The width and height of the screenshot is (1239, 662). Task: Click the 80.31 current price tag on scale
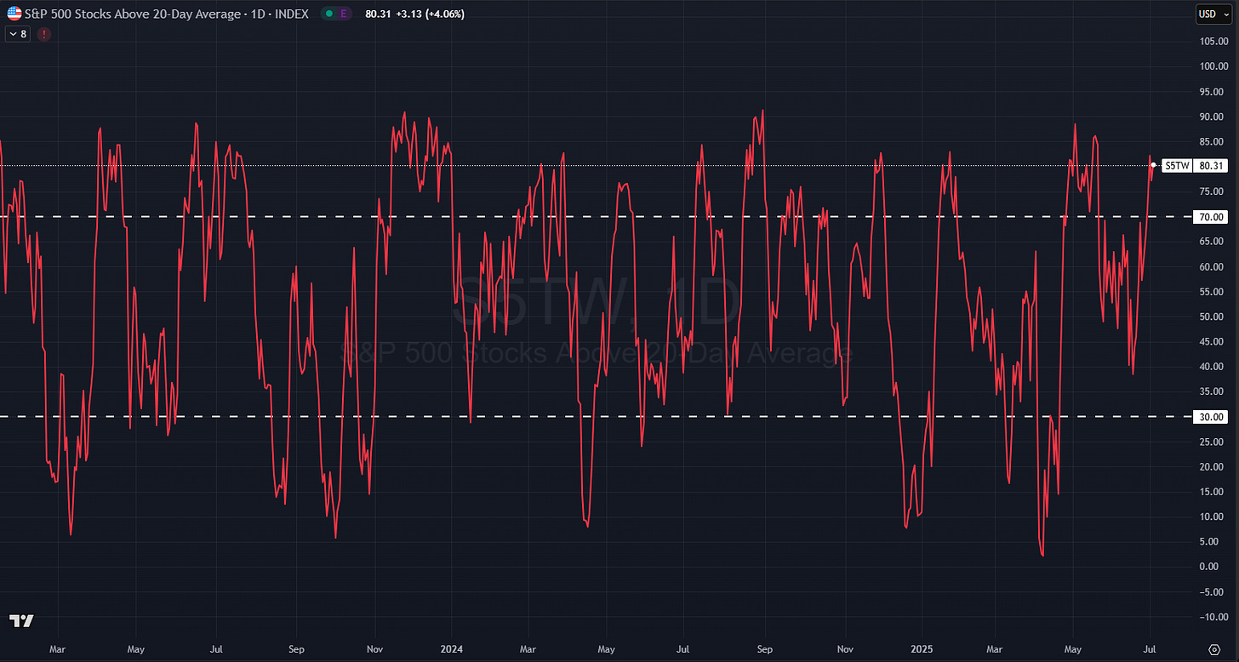[1211, 166]
